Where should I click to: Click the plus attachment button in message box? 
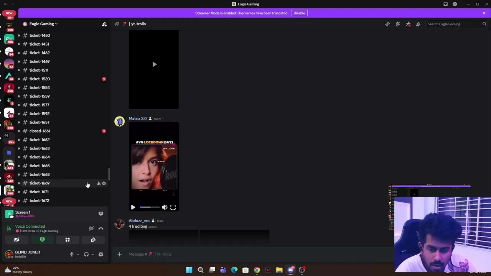coord(119,254)
